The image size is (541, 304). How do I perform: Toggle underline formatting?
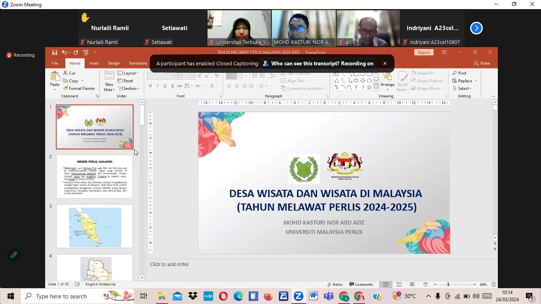pos(164,86)
